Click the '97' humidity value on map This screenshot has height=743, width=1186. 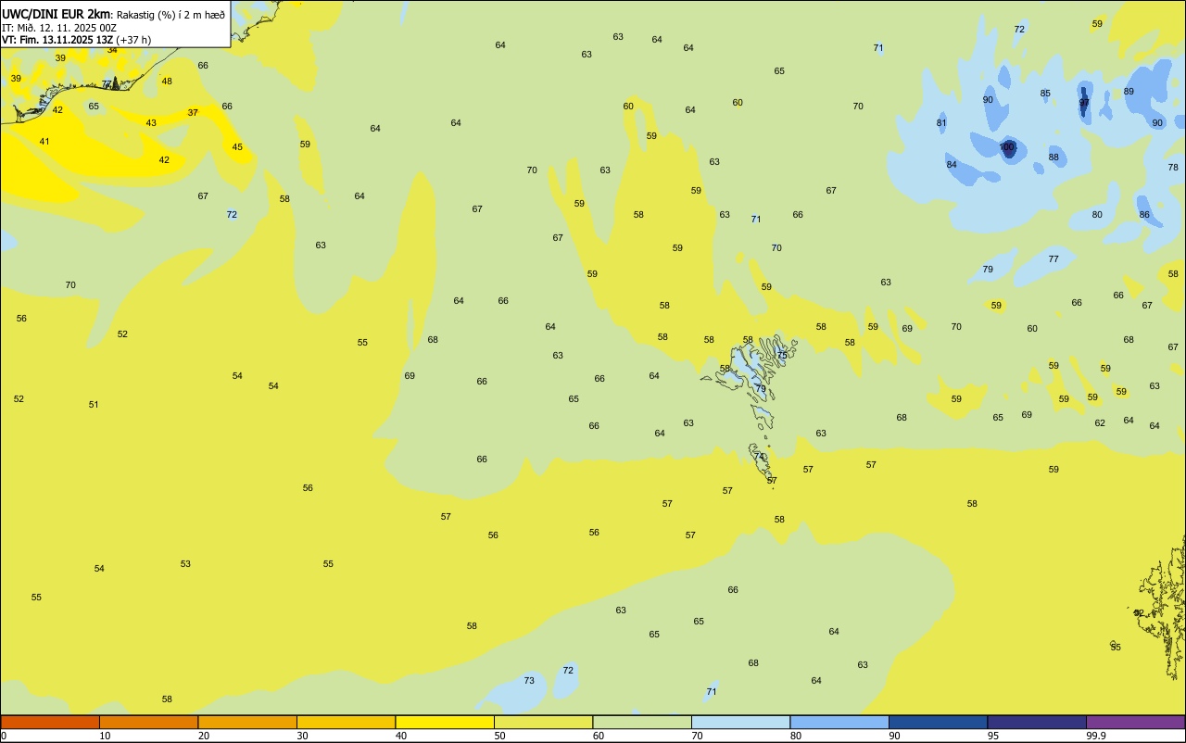coord(1084,103)
